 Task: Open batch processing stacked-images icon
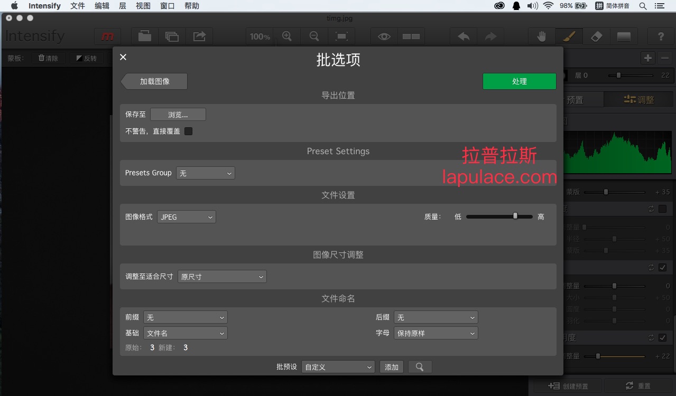click(172, 36)
